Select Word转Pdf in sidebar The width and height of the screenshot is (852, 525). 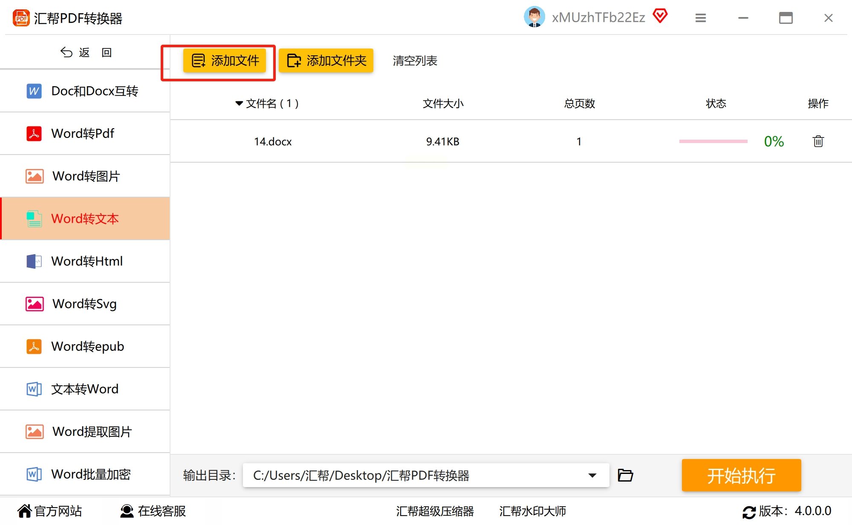[83, 134]
